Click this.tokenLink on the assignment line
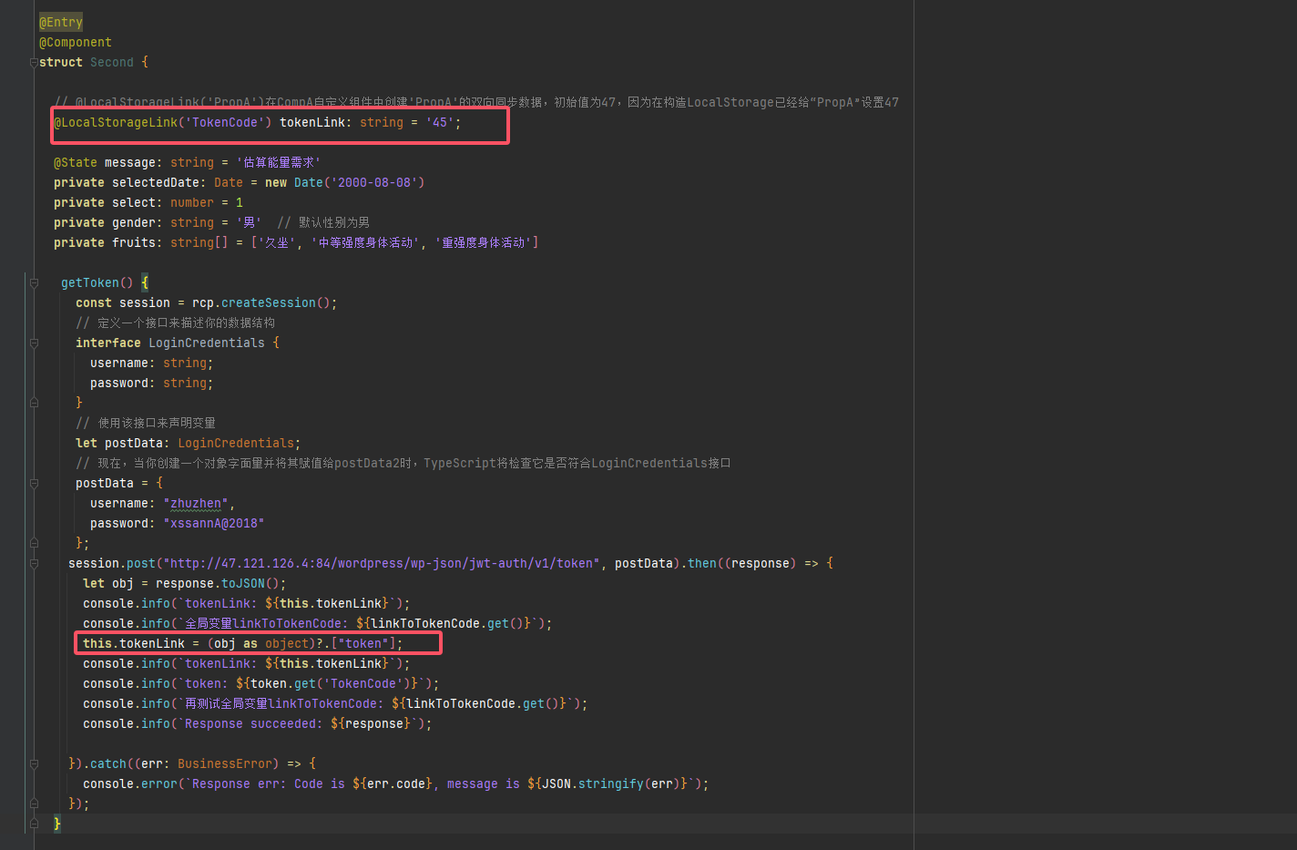The height and width of the screenshot is (850, 1297). 134,643
